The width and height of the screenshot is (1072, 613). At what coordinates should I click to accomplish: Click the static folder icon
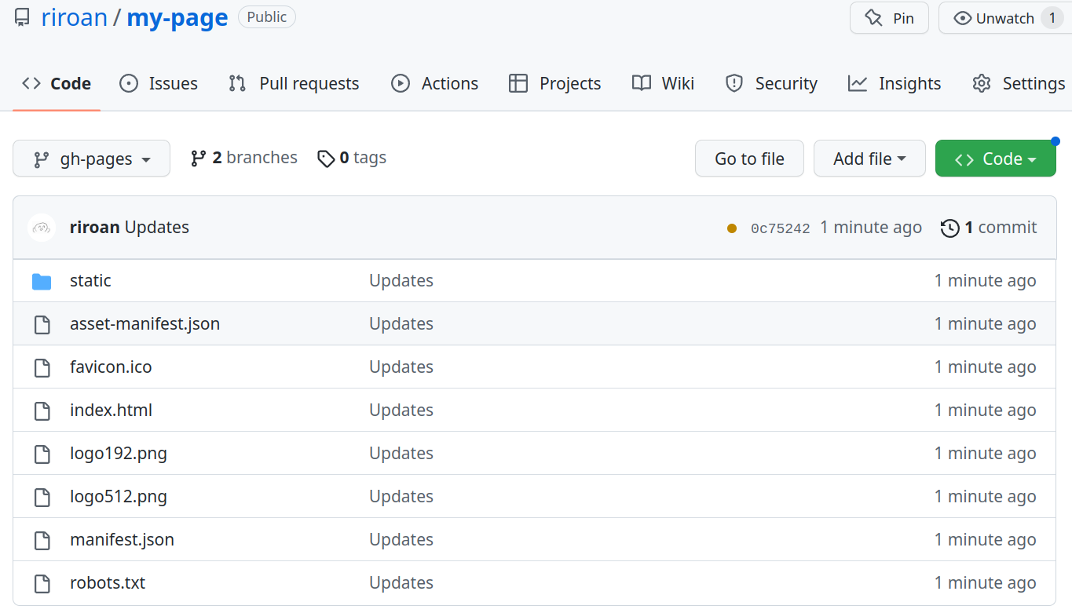(x=42, y=281)
